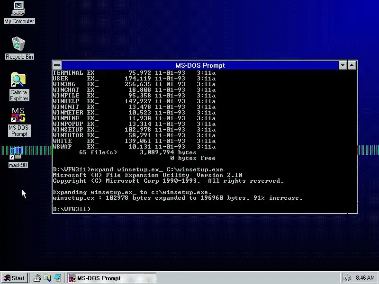Click the last D:\WFW311> prompt line

point(72,209)
